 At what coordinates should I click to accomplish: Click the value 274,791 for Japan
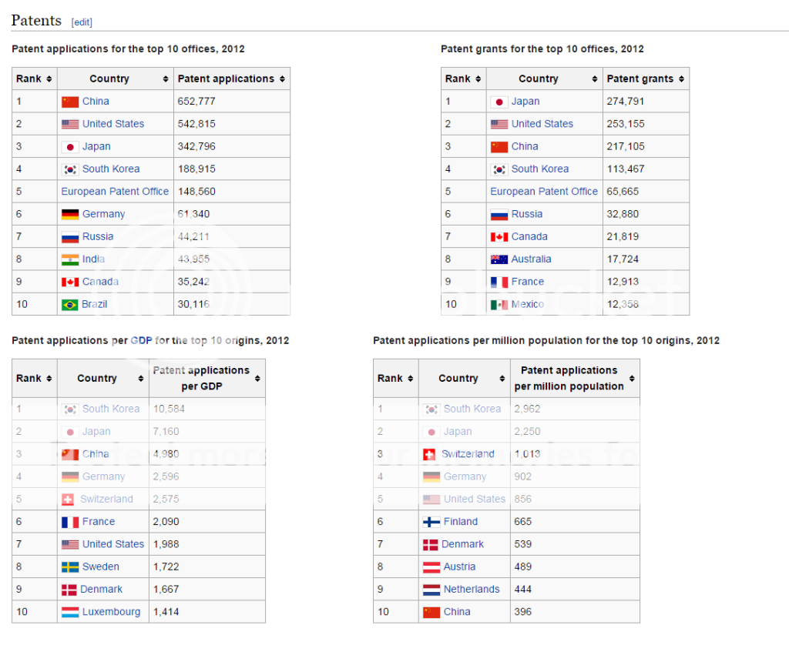[626, 102]
